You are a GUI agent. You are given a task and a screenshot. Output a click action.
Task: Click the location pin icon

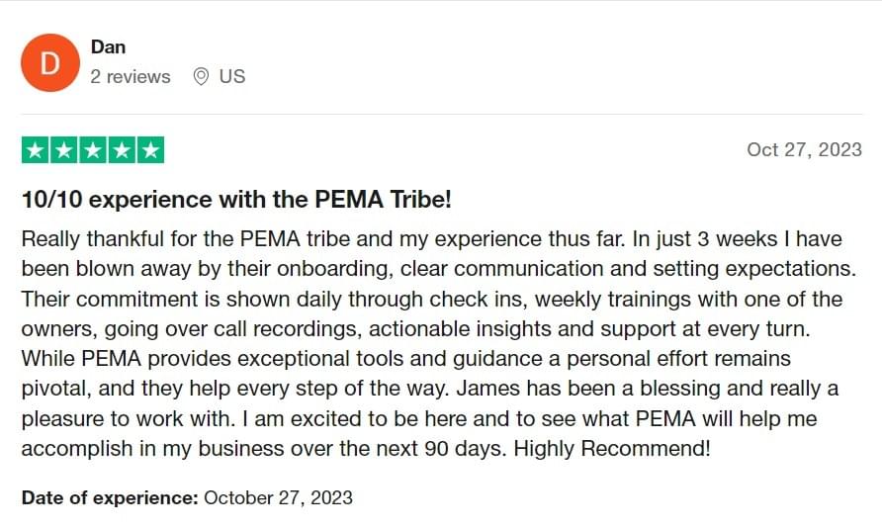[x=201, y=76]
